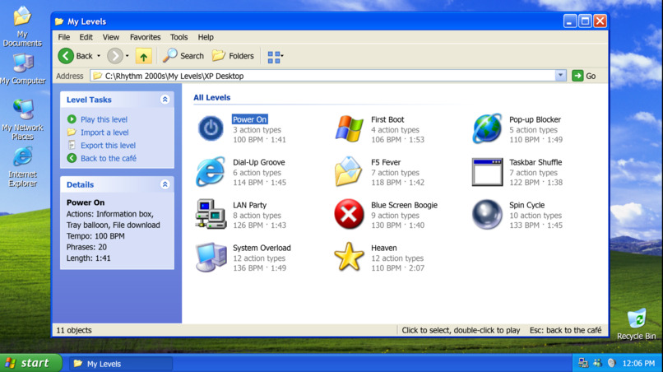
Task: Select the LAN Party networked computers icon
Action: 211,214
